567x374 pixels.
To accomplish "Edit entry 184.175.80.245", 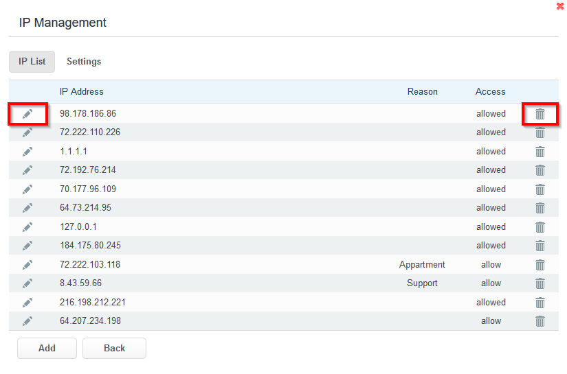I will pos(27,246).
